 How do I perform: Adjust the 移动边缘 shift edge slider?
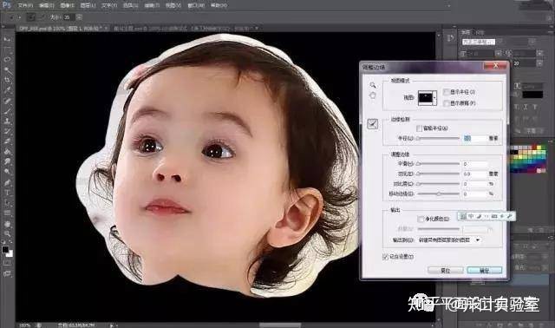[x=438, y=194]
